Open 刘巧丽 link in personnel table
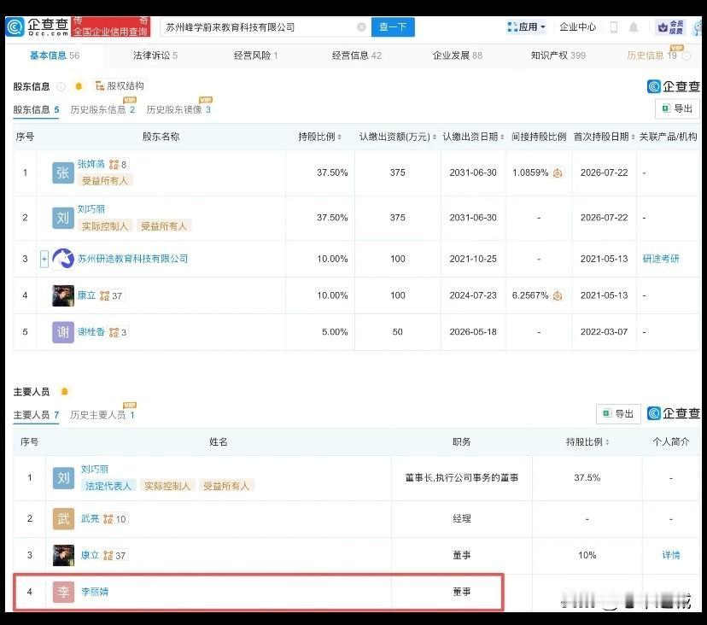The height and width of the screenshot is (625, 707). click(94, 470)
